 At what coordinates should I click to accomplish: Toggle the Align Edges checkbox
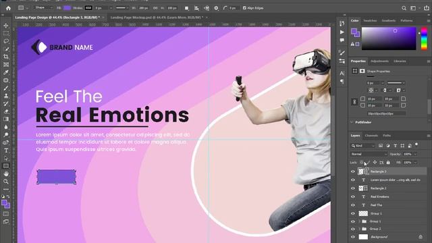click(244, 8)
